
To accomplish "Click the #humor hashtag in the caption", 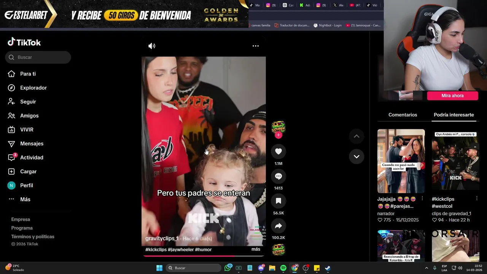I will [203, 250].
